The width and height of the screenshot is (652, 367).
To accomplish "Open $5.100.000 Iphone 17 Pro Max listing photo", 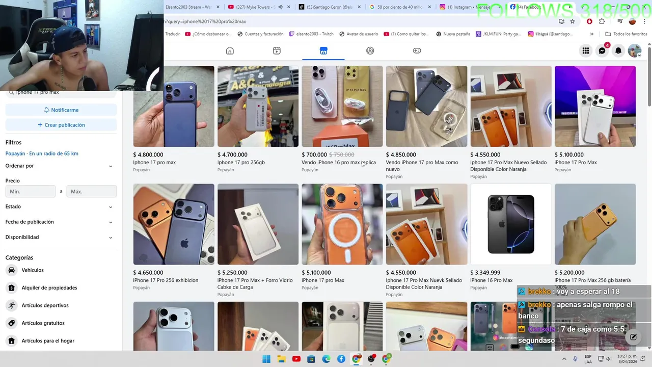I will tap(595, 106).
